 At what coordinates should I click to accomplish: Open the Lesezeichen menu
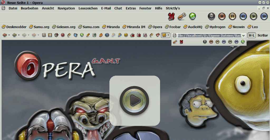[x=88, y=8]
